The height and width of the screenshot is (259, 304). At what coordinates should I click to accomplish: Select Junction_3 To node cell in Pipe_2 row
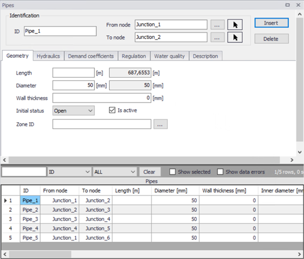(96, 210)
